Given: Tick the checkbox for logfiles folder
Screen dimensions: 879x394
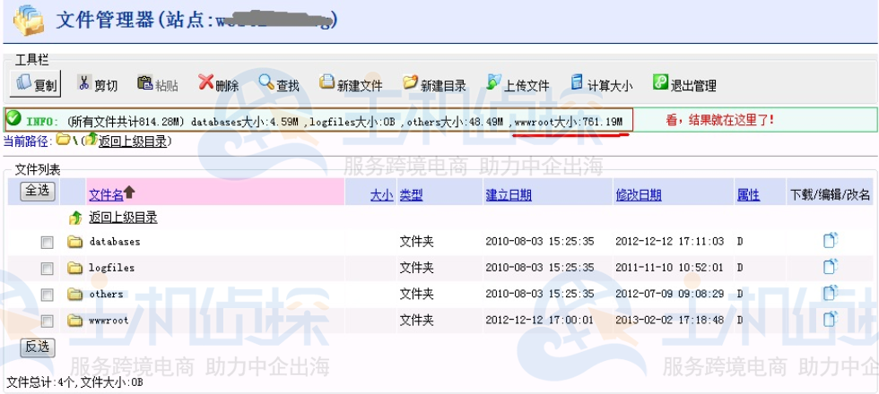Looking at the screenshot, I should click(x=47, y=269).
